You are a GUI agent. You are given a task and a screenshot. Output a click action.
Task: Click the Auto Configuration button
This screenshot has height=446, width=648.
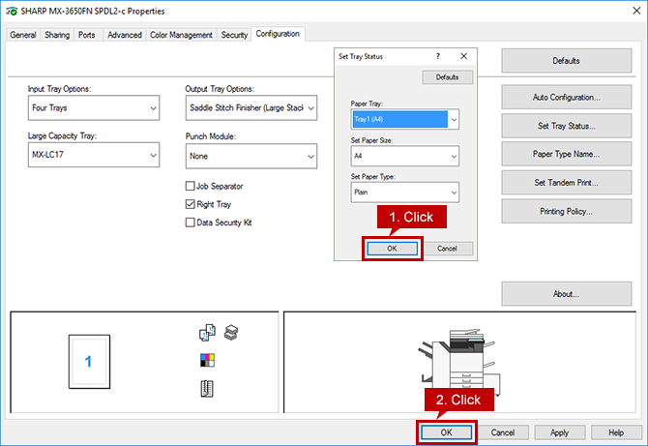point(567,97)
